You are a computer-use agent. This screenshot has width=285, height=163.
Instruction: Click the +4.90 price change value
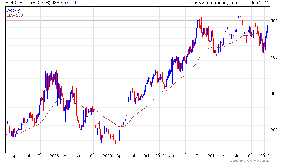(x=70, y=3)
